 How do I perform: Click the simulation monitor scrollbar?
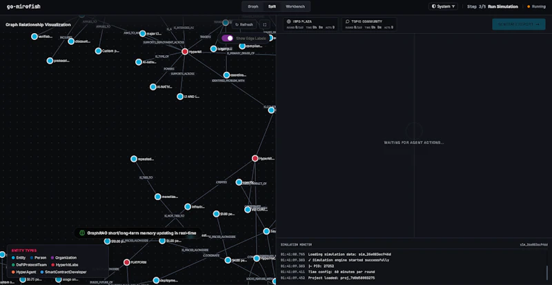coord(546,273)
